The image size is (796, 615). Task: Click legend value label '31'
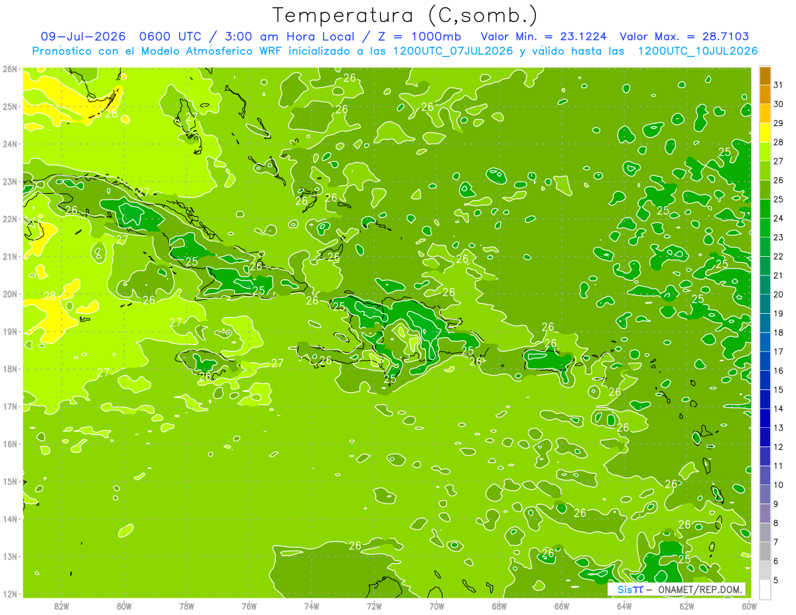pos(779,85)
